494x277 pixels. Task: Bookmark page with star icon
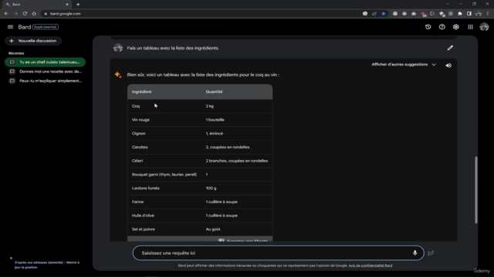[x=383, y=14]
